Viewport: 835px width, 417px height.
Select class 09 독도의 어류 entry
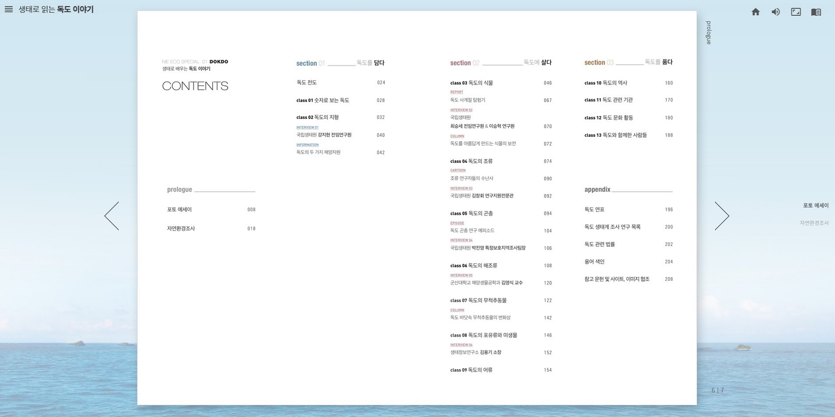(471, 370)
